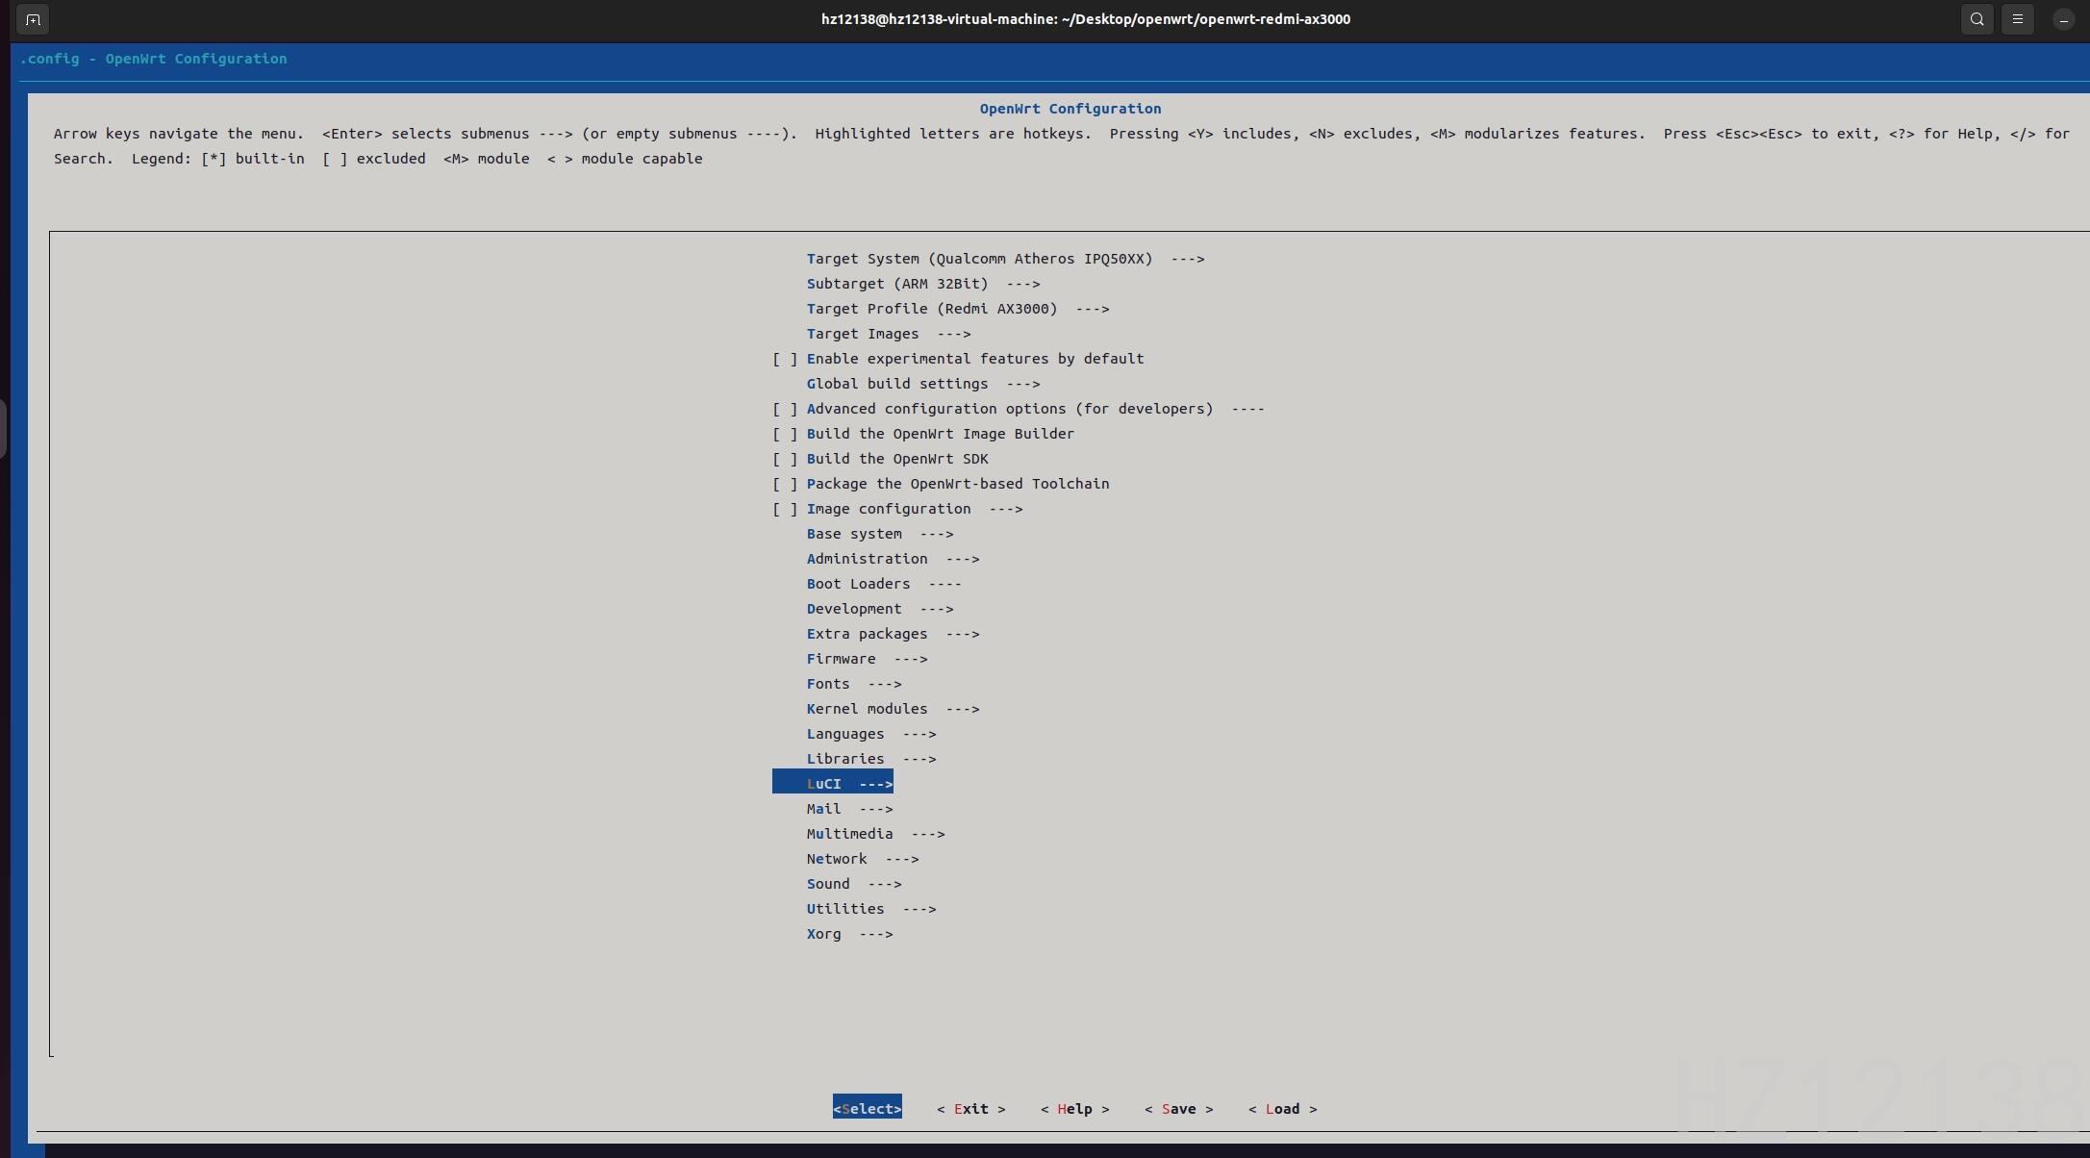Toggle Enable experimental features by default checkbox
The width and height of the screenshot is (2090, 1158).
pyautogui.click(x=785, y=359)
